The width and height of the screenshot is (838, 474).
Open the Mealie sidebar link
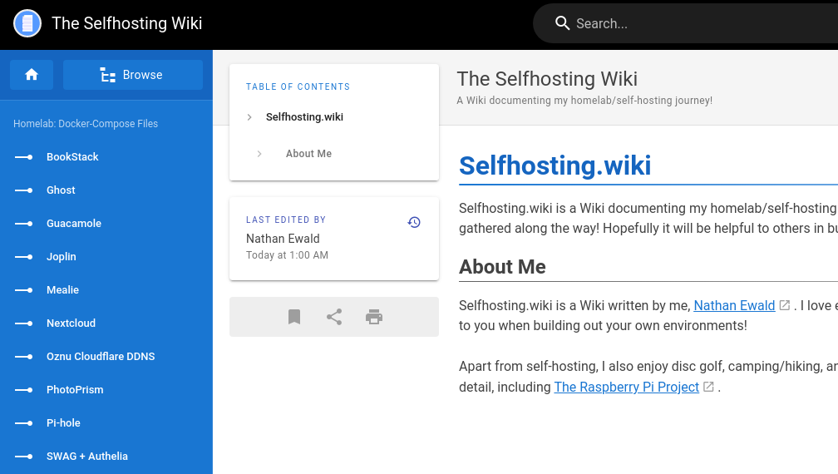pos(62,290)
